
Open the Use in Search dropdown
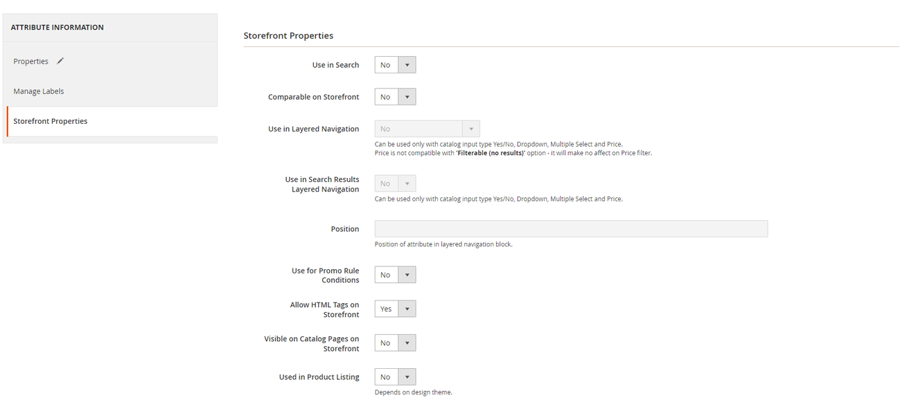pyautogui.click(x=407, y=64)
